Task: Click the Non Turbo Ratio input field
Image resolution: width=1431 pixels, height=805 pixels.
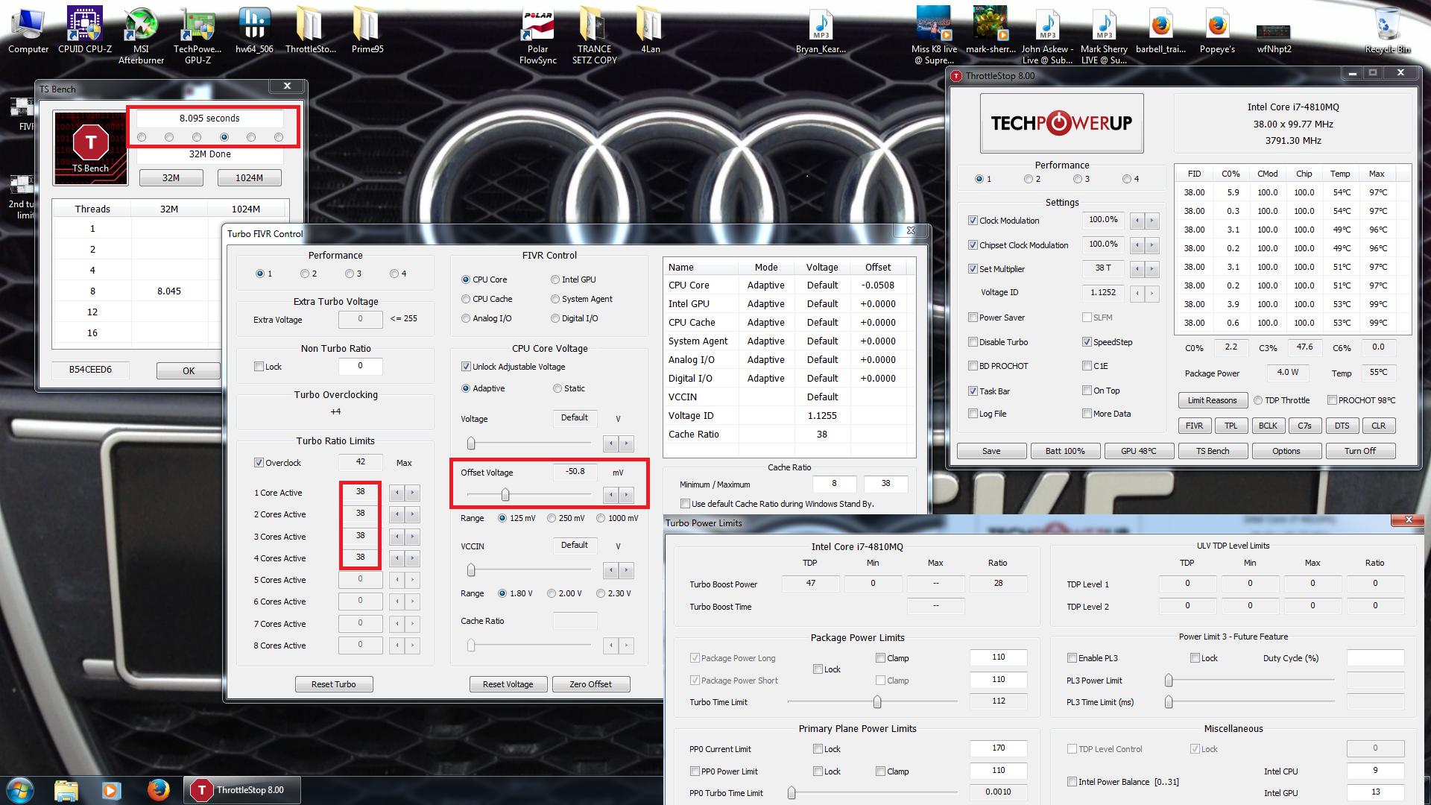Action: 360,366
